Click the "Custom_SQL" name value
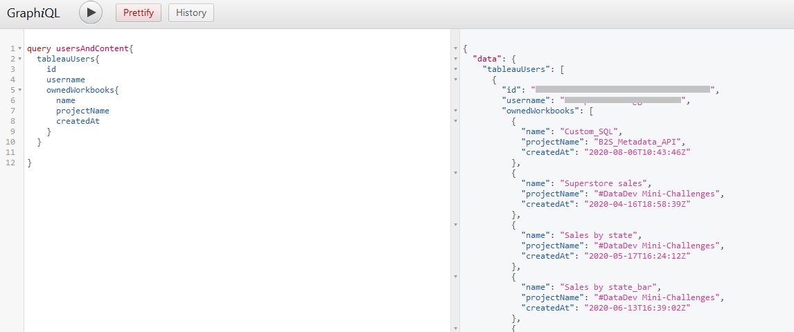The height and width of the screenshot is (332, 794). [x=588, y=131]
